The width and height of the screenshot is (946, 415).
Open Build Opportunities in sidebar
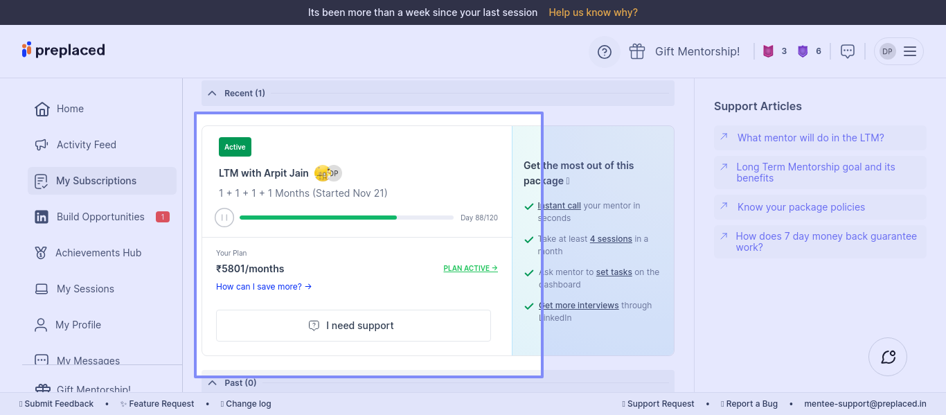102,217
